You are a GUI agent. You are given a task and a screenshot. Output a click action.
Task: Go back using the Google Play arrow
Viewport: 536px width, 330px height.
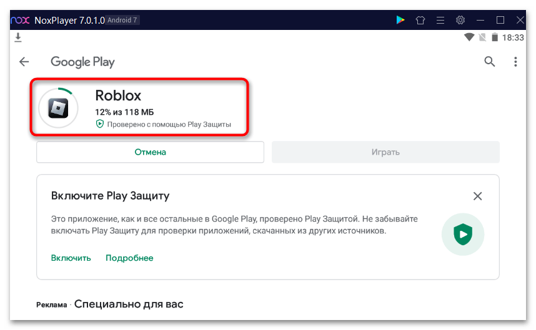coord(24,62)
